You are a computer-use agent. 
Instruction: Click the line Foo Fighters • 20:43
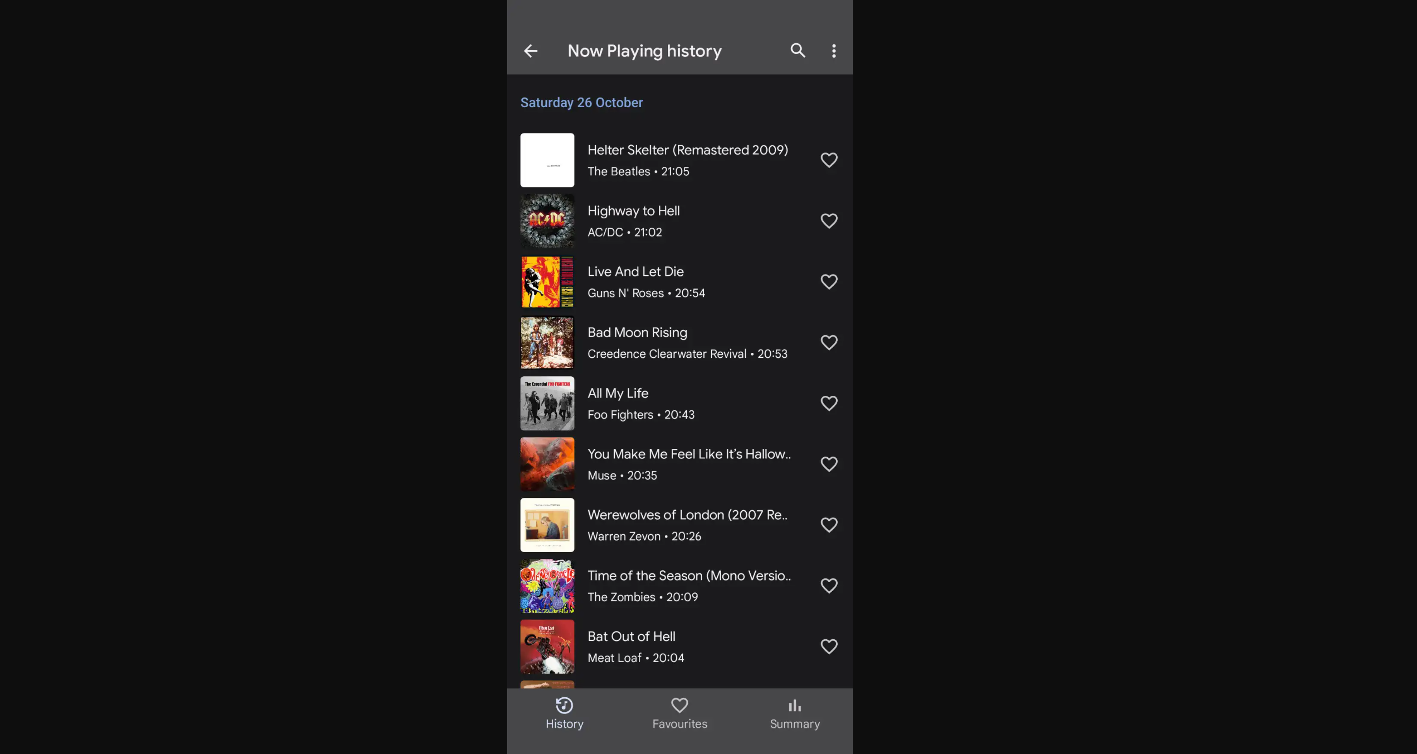pos(641,415)
